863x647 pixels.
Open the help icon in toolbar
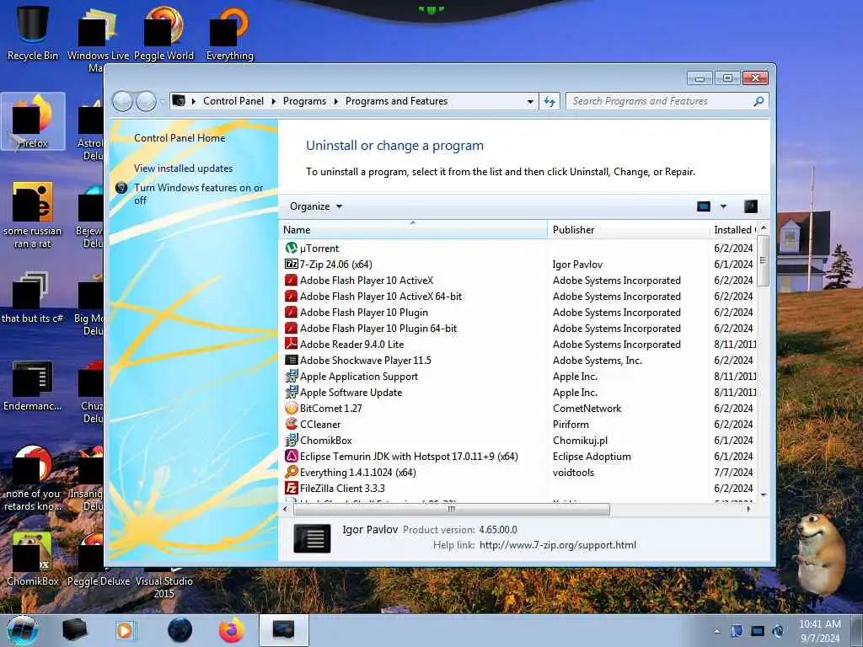point(751,206)
